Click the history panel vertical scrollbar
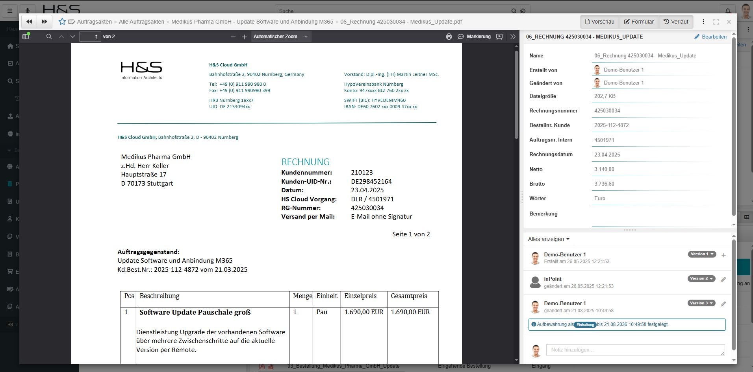Image resolution: width=753 pixels, height=372 pixels. [x=734, y=295]
